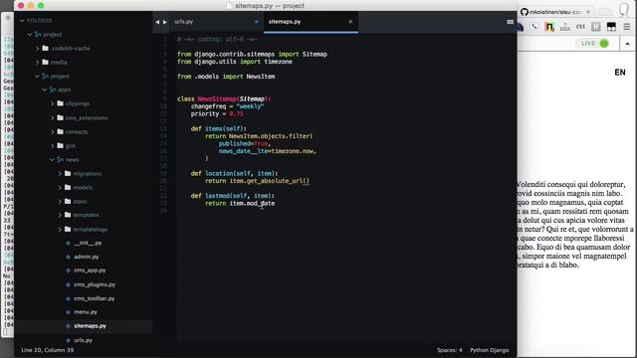
Task: Close the GitHub browser tab
Action: pyautogui.click(x=588, y=12)
